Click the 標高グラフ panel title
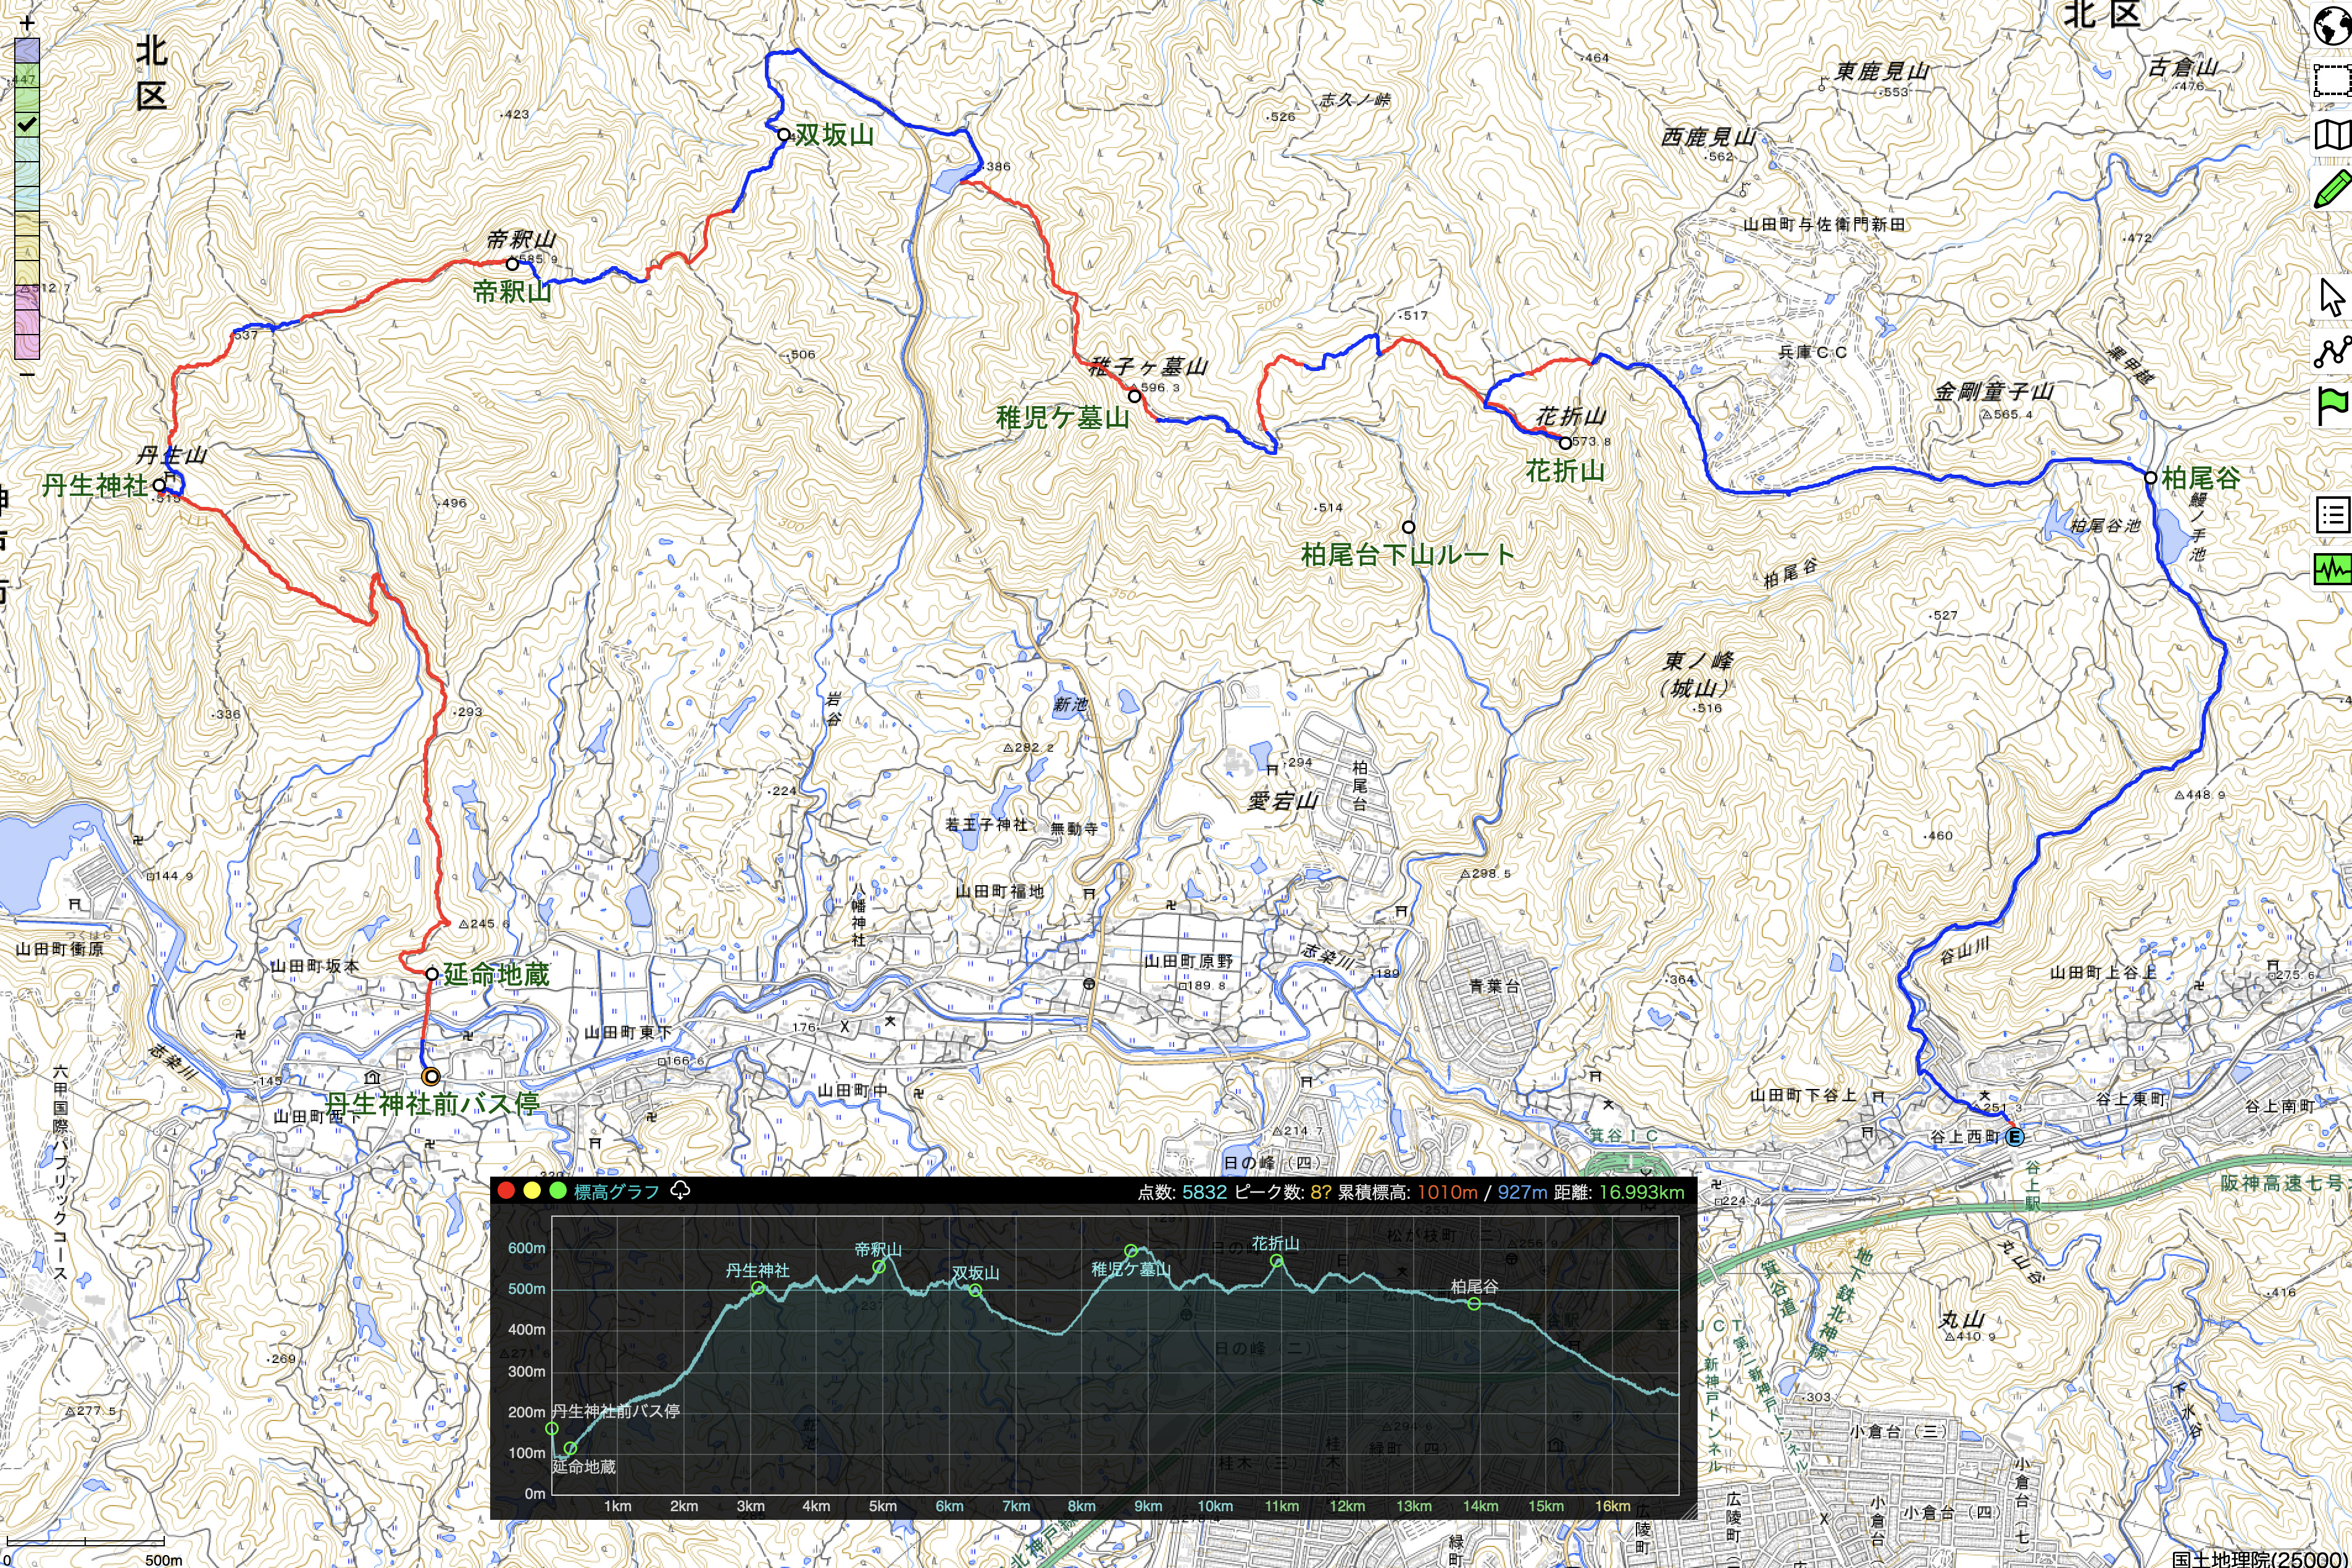 pyautogui.click(x=616, y=1191)
